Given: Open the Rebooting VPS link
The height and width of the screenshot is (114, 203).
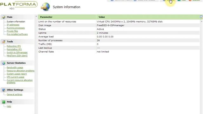Looking at the screenshot, I should (x=14, y=46).
